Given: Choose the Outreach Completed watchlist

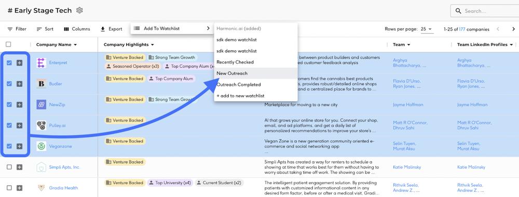Looking at the screenshot, I should tap(256, 84).
